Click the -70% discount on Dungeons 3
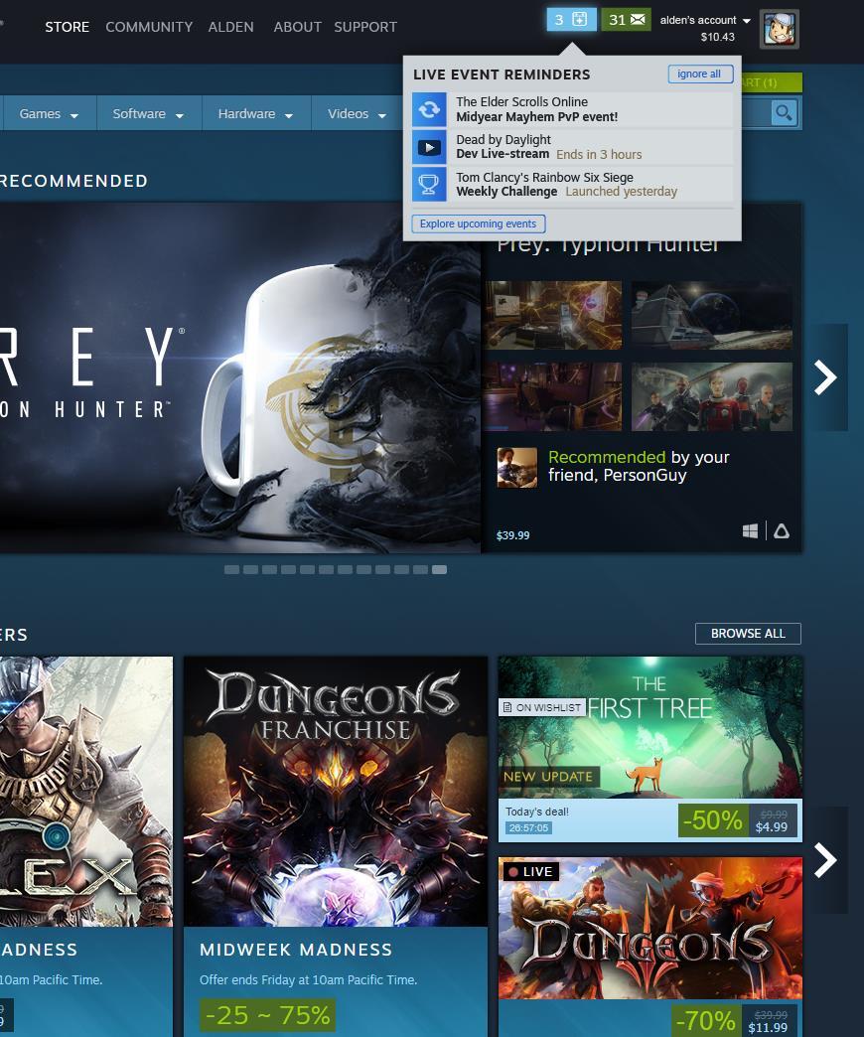Screen dimensions: 864x1037 tap(706, 1021)
